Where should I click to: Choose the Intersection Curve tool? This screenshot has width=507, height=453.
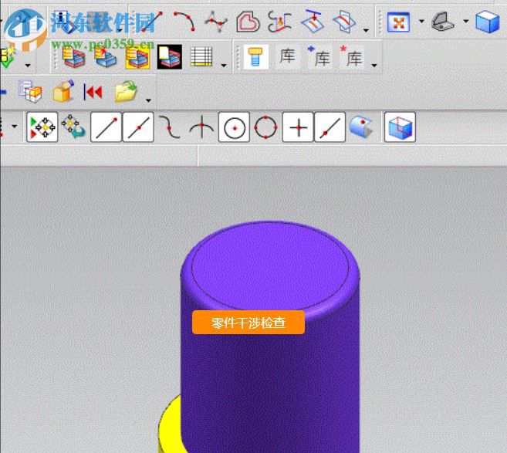pyautogui.click(x=344, y=22)
